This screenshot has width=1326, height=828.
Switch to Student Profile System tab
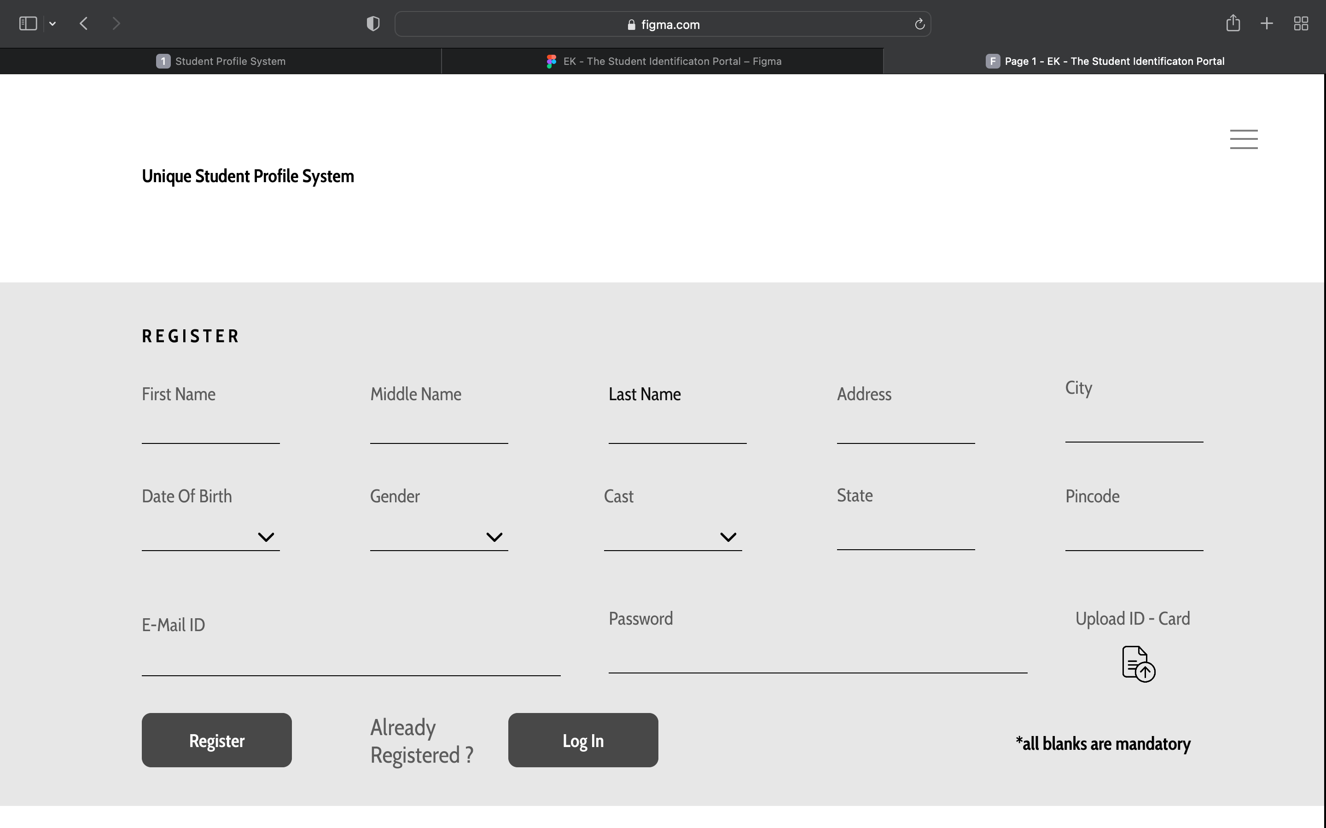point(221,61)
